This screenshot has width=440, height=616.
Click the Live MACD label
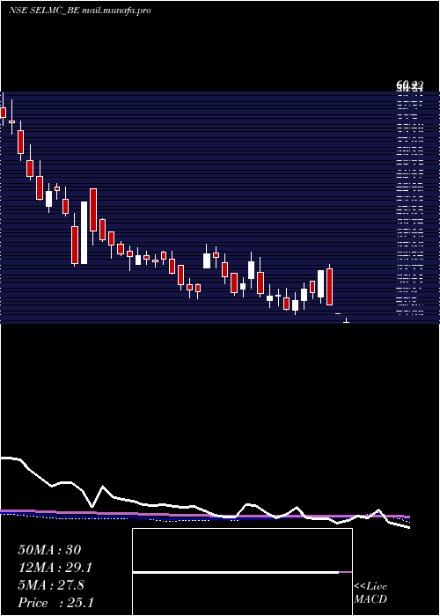(370, 592)
